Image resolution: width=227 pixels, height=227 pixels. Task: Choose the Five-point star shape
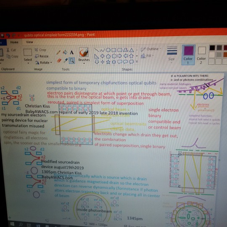click(x=108, y=62)
